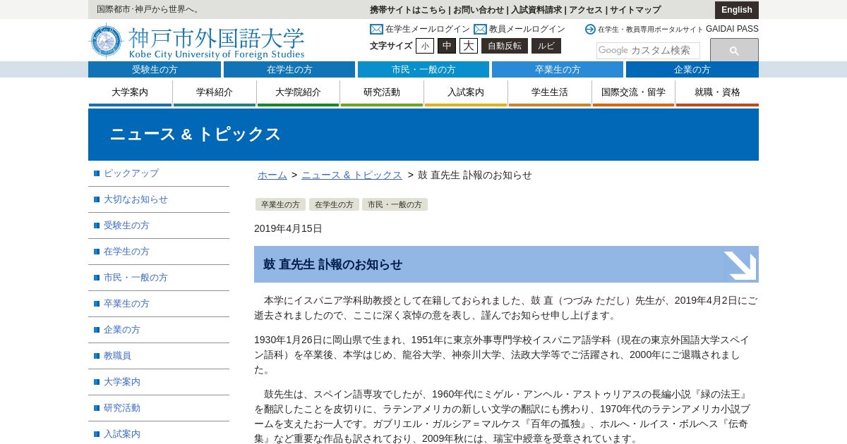847x444 pixels.
Task: Select 教職員 in sidebar
Action: point(117,356)
